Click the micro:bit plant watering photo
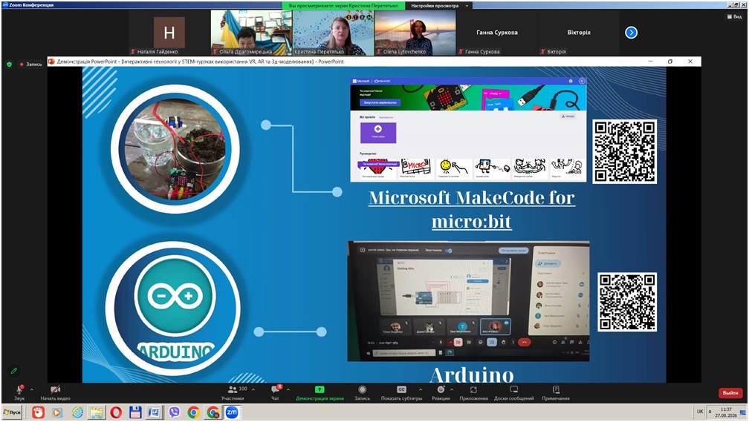Image resolution: width=749 pixels, height=422 pixels. [x=175, y=149]
